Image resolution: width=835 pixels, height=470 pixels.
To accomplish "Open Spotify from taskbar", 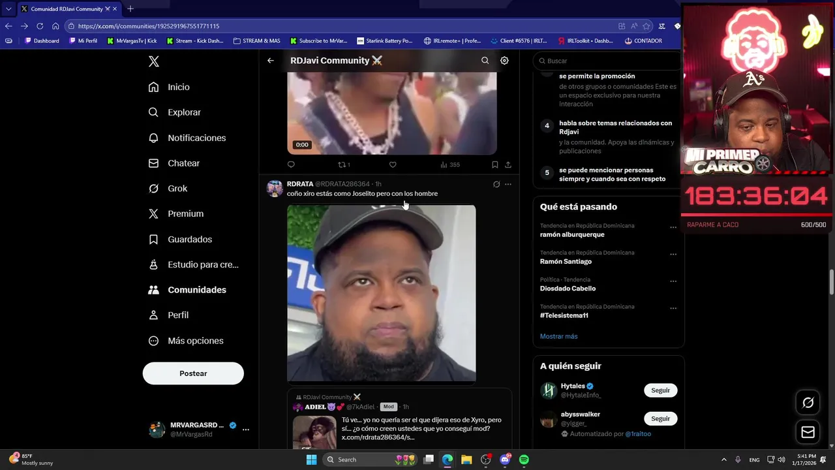I will click(x=524, y=460).
